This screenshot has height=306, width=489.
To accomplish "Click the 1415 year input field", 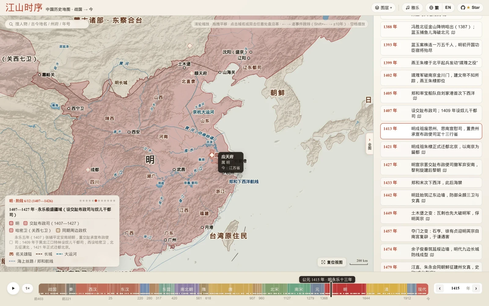I will (x=455, y=288).
